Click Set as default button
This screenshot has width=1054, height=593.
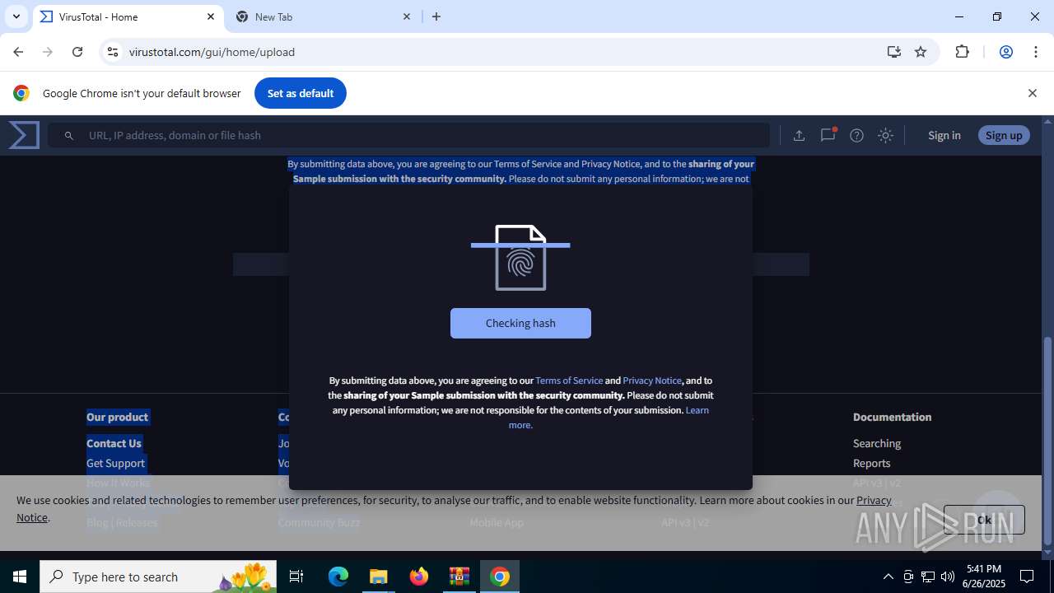tap(301, 93)
